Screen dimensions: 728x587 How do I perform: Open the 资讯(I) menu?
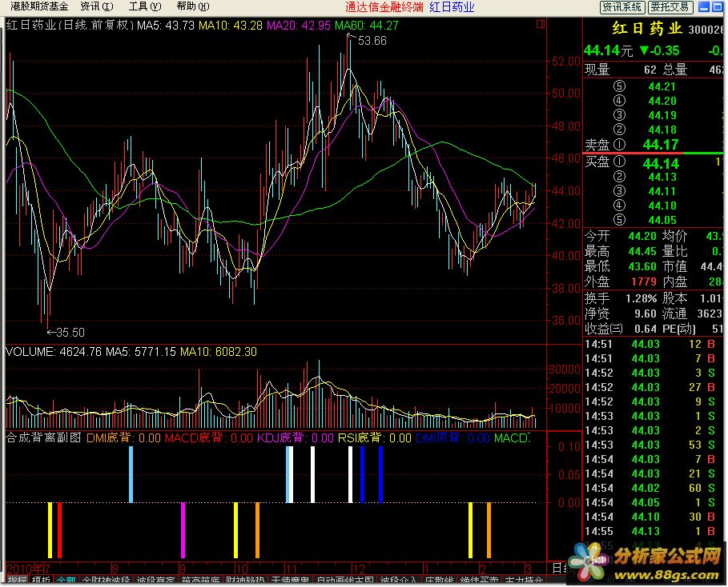(x=97, y=6)
